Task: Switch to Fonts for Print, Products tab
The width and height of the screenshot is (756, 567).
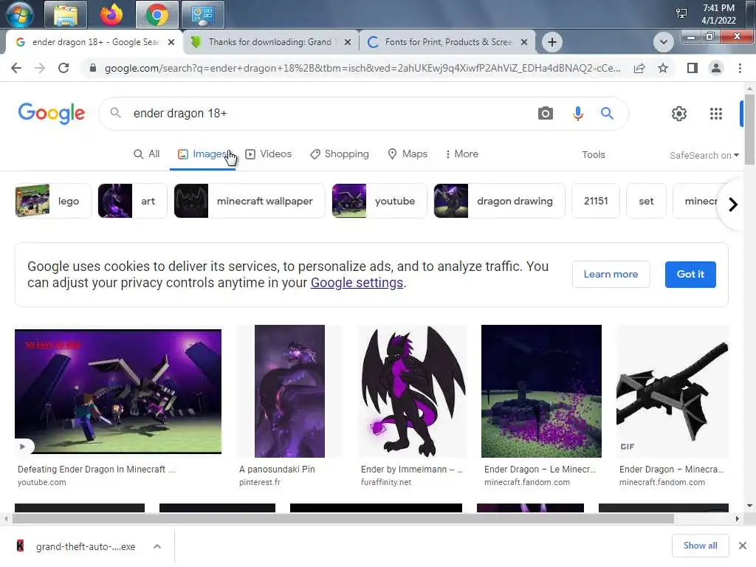Action: [448, 42]
